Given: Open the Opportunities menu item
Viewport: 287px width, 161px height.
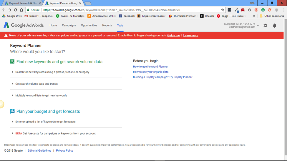Looking at the screenshot, I should [89, 25].
